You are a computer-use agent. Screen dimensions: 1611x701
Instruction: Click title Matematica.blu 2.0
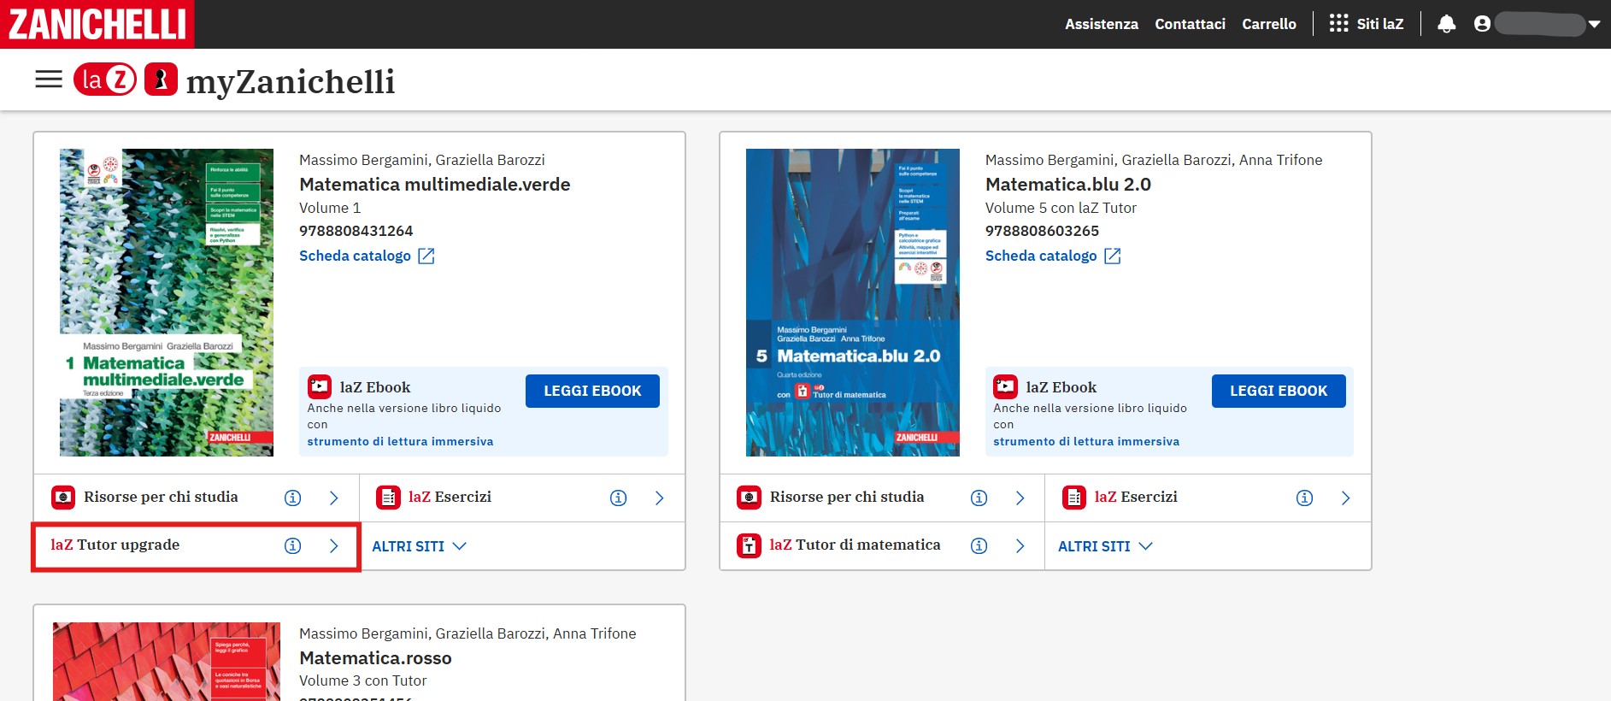pyautogui.click(x=1068, y=184)
